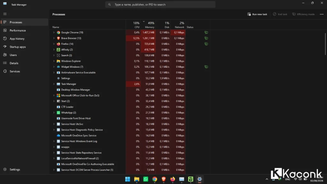Expand the Affinity process group
Viewport: 327px width, 184px height.
pos(54,50)
